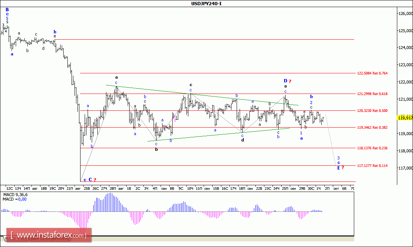Click the blue C wave label at chart low
This screenshot has width=413, height=247.
(90, 180)
